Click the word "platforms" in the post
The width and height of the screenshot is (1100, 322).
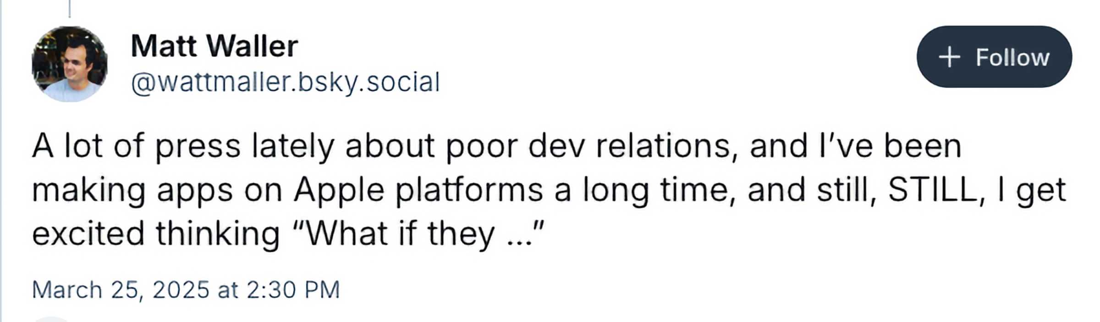[x=469, y=189]
